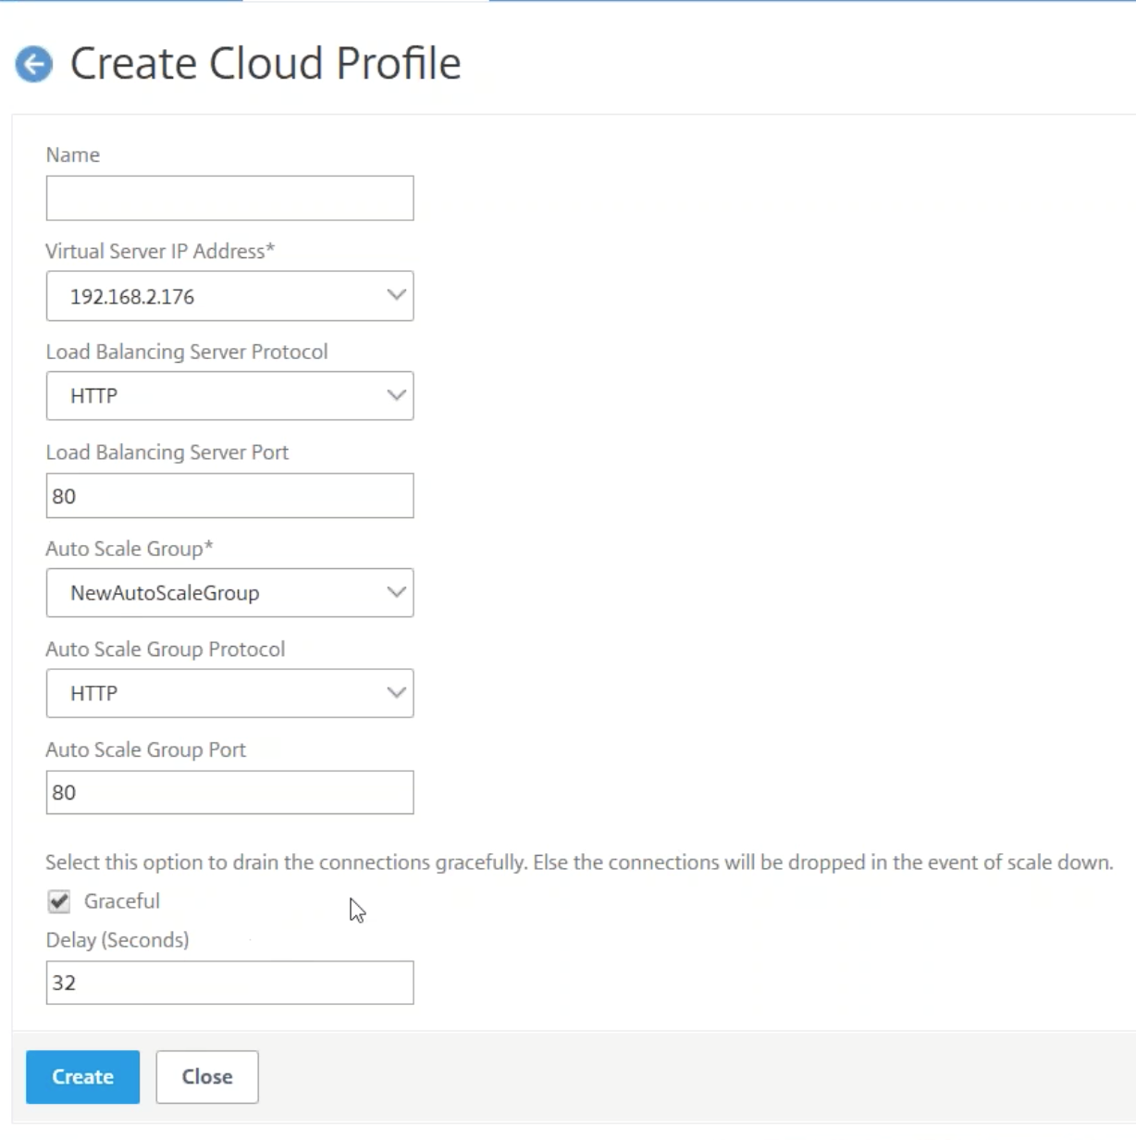
Task: Click the chevron arrow beside NewAutoScaleGroup
Action: (396, 592)
